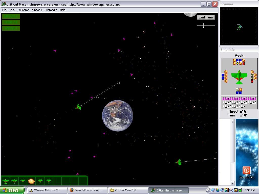Click the taskbar clock showing 5:38 PM
This screenshot has width=259, height=194.
[x=249, y=190]
